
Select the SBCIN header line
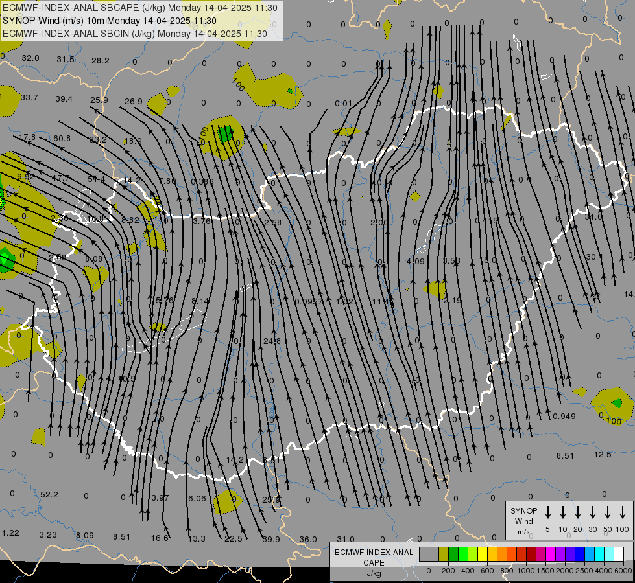click(x=135, y=34)
